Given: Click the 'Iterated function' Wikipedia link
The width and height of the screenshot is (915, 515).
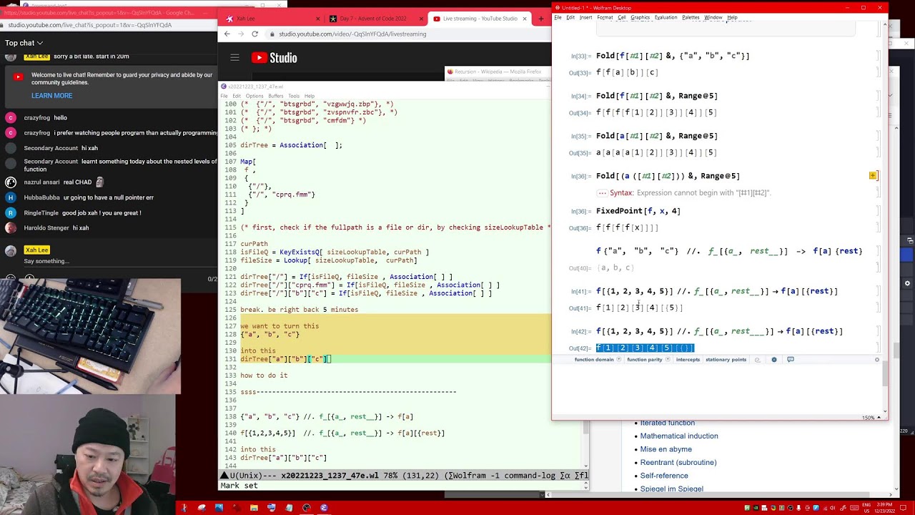Looking at the screenshot, I should tap(667, 423).
